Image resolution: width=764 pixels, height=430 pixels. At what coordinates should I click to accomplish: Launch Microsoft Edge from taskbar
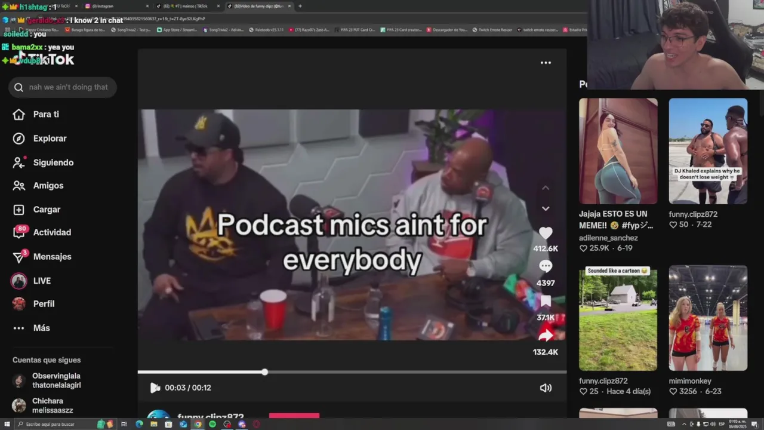pyautogui.click(x=139, y=424)
